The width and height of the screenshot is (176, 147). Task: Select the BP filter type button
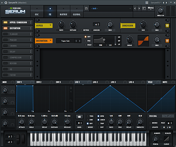119,41
